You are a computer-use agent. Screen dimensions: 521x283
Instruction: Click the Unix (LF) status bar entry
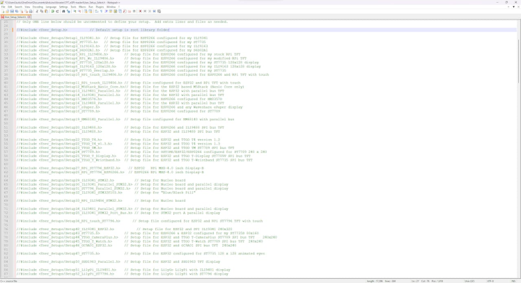pyautogui.click(x=469, y=281)
